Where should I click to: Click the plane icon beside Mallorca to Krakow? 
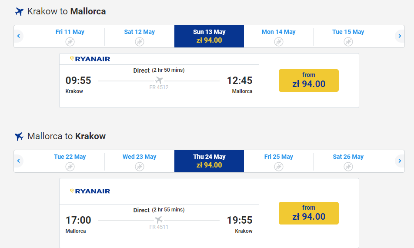tap(19, 137)
